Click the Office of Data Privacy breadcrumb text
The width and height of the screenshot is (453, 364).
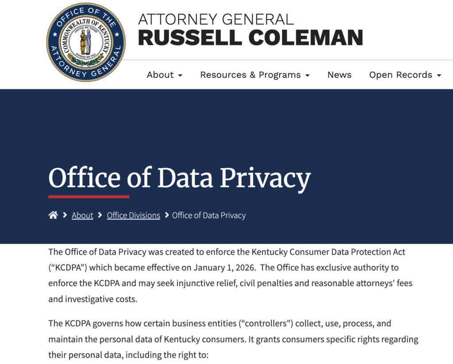(x=208, y=215)
